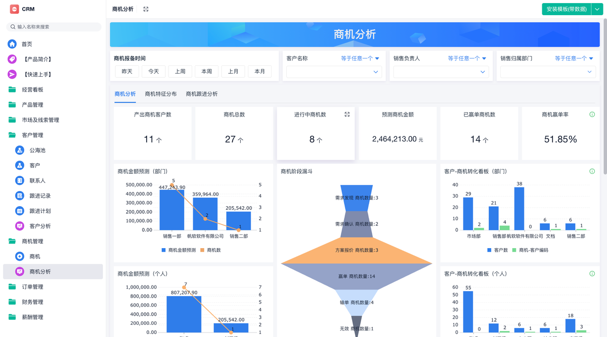Click the 市场部 客户数 bar labeled 29
The image size is (607, 337).
(468, 214)
